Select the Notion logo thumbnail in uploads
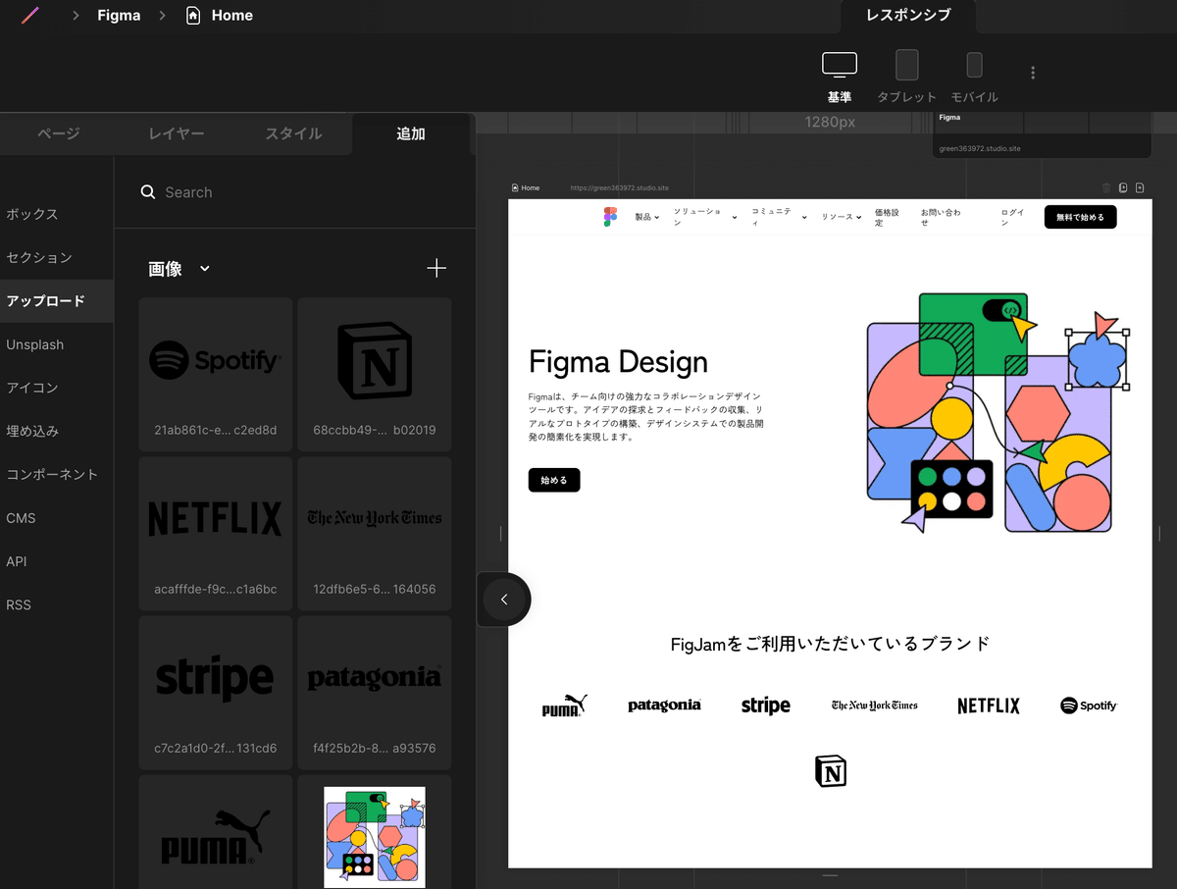 375,374
